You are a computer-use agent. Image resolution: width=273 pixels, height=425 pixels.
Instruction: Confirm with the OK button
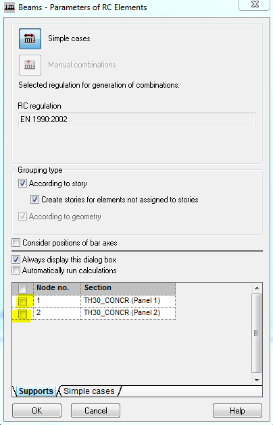[x=37, y=411]
